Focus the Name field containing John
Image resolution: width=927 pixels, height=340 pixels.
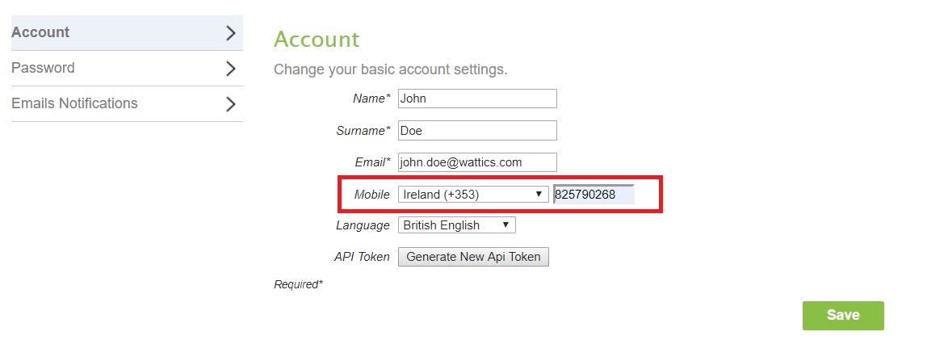476,99
